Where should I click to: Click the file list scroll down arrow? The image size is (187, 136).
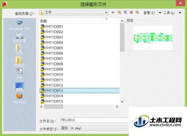[122, 102]
